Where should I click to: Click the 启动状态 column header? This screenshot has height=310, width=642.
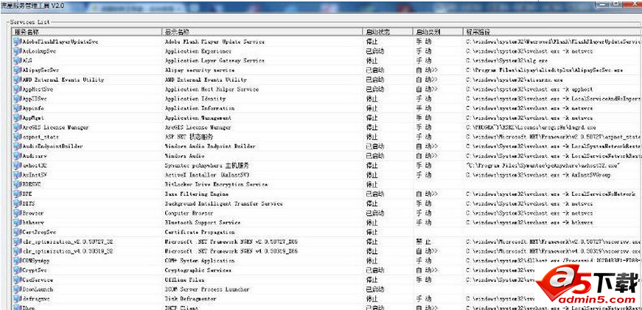click(x=388, y=32)
